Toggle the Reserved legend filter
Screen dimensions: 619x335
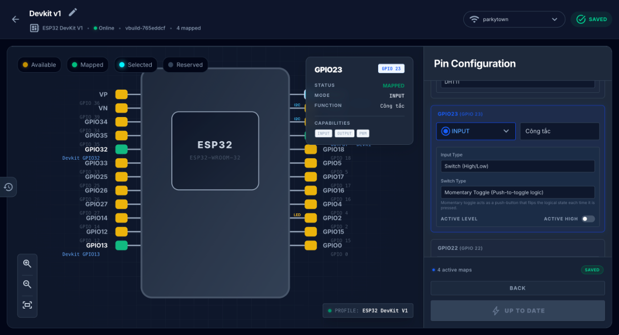186,65
